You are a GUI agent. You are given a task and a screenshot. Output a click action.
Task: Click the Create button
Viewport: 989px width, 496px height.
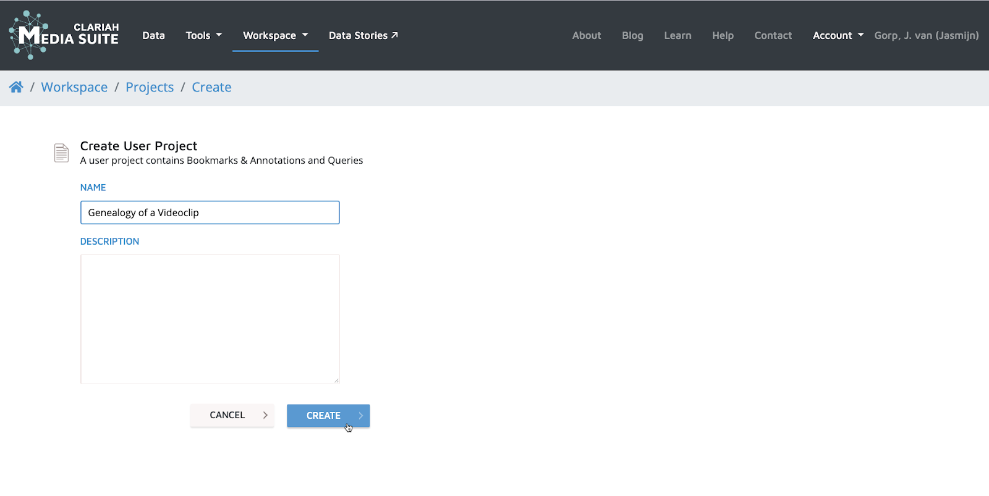328,415
